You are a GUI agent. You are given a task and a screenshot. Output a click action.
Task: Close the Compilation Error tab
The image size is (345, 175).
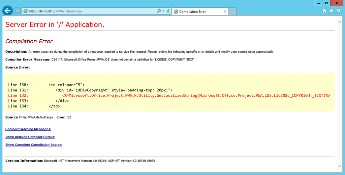click(225, 12)
